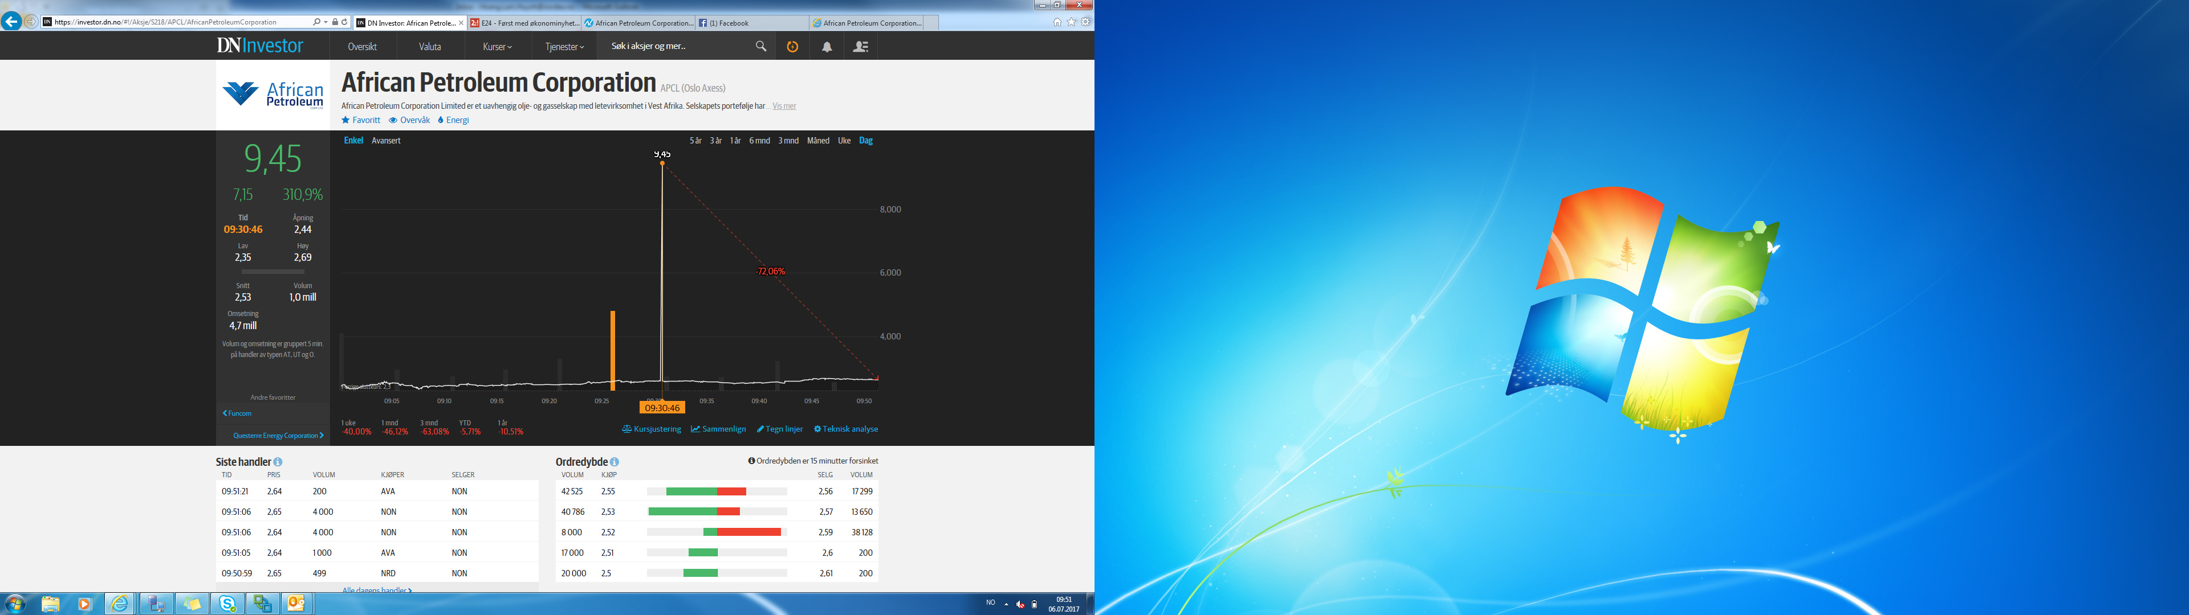Screen dimensions: 2189x615
Task: Open Skype from the taskbar
Action: point(228,604)
